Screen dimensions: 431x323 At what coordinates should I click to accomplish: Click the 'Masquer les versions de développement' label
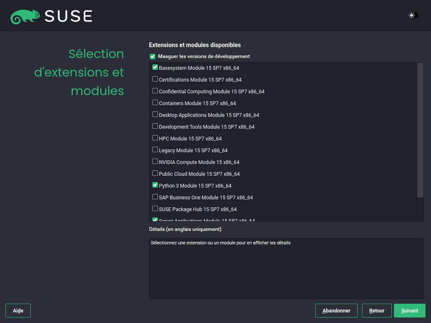click(x=204, y=57)
